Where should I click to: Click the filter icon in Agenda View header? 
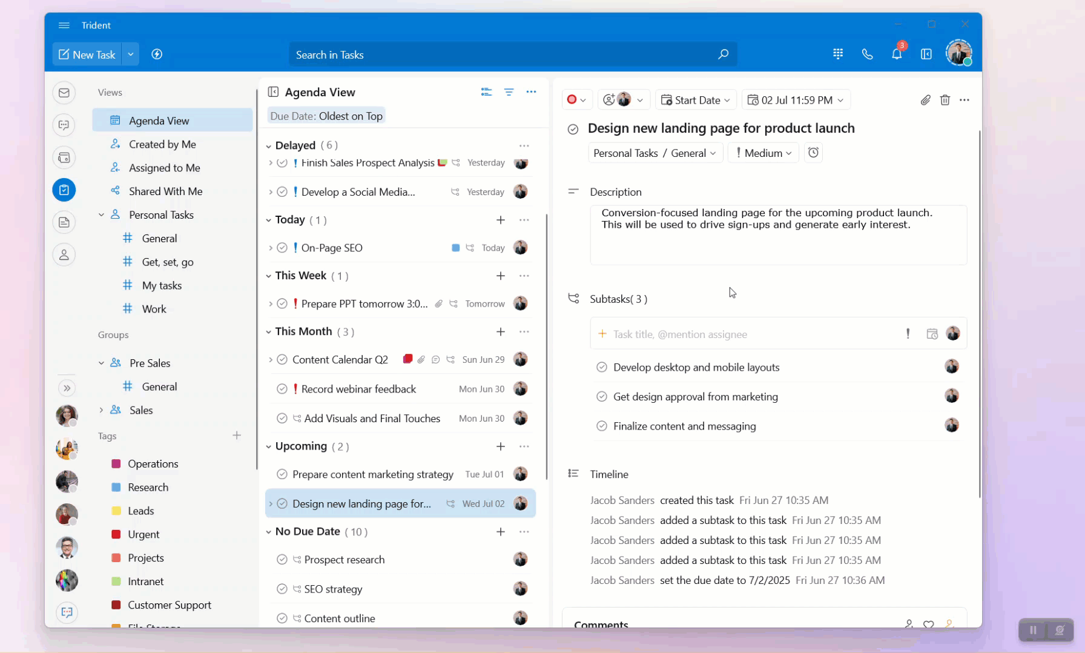pos(509,92)
